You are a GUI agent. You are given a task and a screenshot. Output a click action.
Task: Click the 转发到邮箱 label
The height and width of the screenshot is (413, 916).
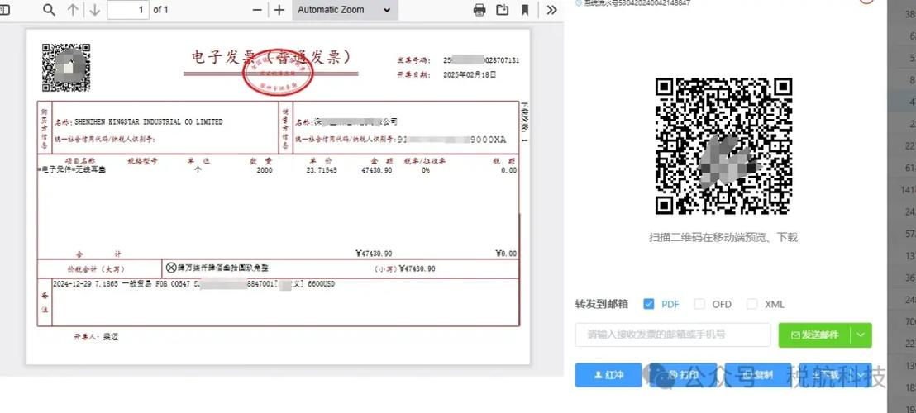601,304
